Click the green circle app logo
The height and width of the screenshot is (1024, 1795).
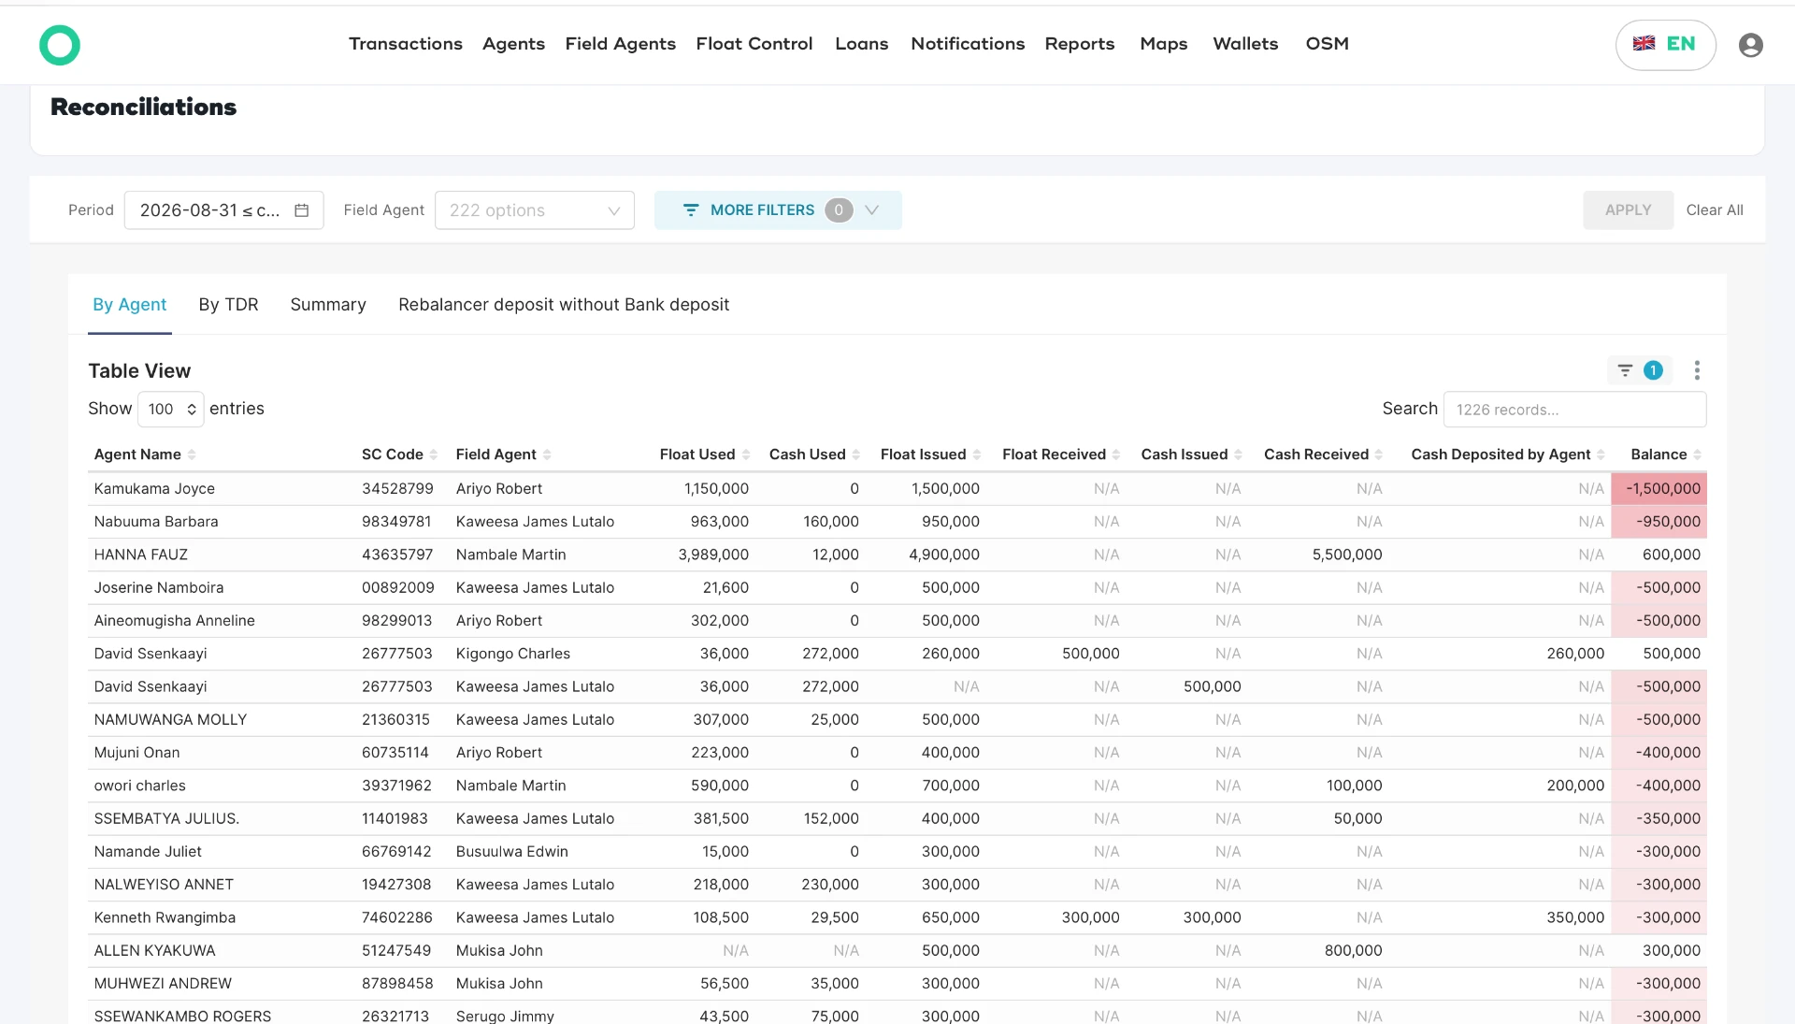(60, 45)
